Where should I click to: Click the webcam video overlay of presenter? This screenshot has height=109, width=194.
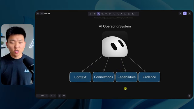pos(17,54)
